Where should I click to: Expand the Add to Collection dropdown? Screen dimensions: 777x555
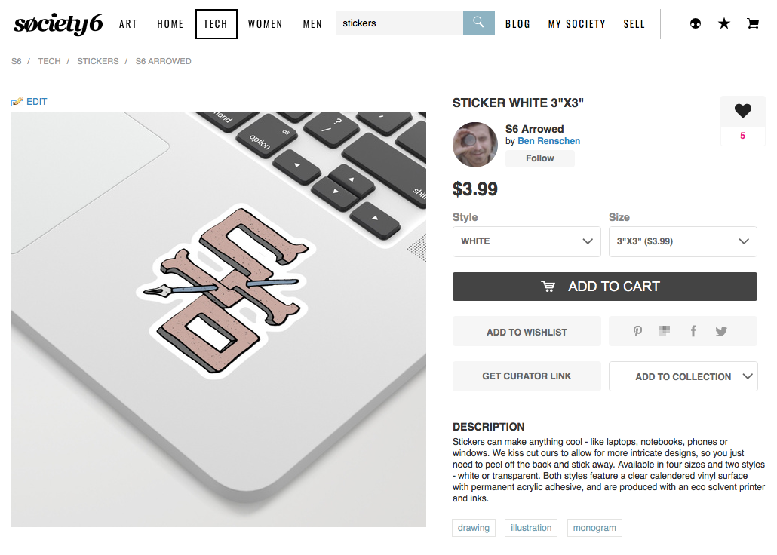point(683,376)
